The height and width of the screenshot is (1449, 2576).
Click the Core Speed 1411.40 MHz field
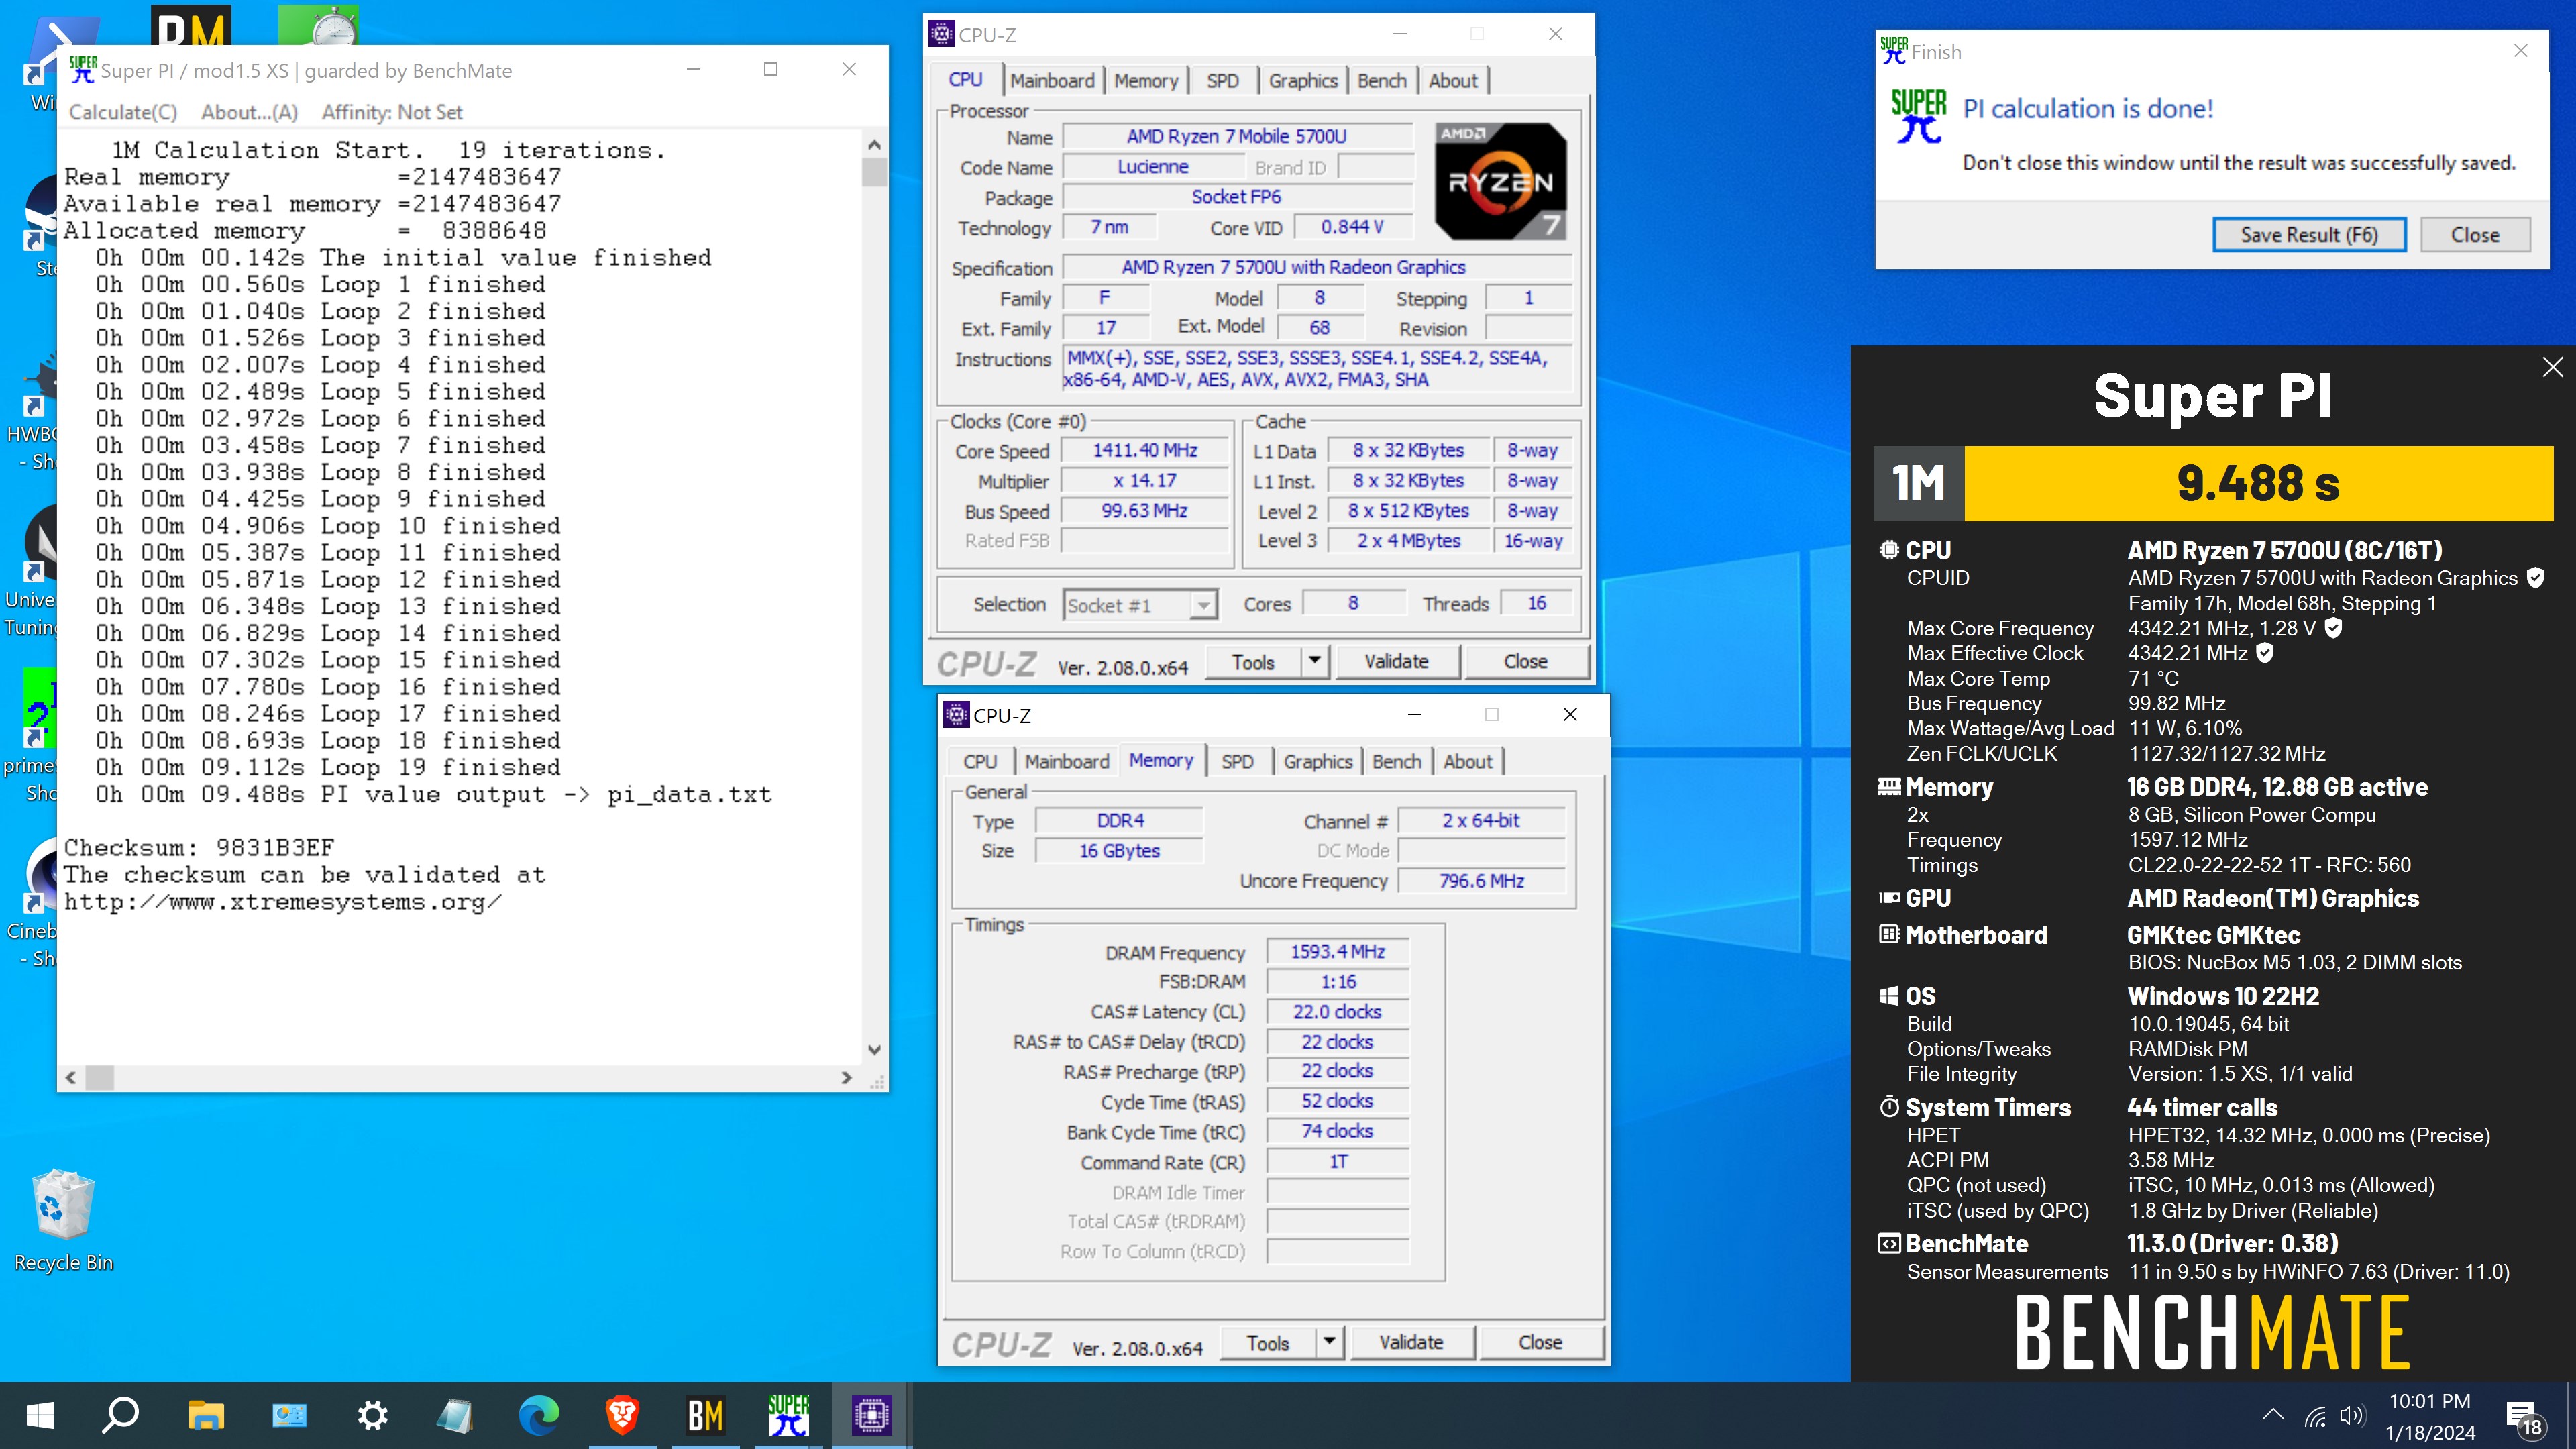(x=1144, y=451)
